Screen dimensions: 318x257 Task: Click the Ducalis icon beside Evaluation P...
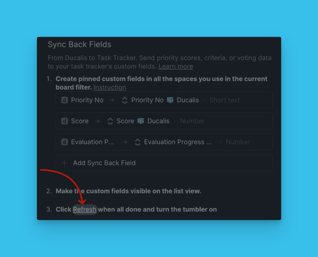tap(64, 142)
